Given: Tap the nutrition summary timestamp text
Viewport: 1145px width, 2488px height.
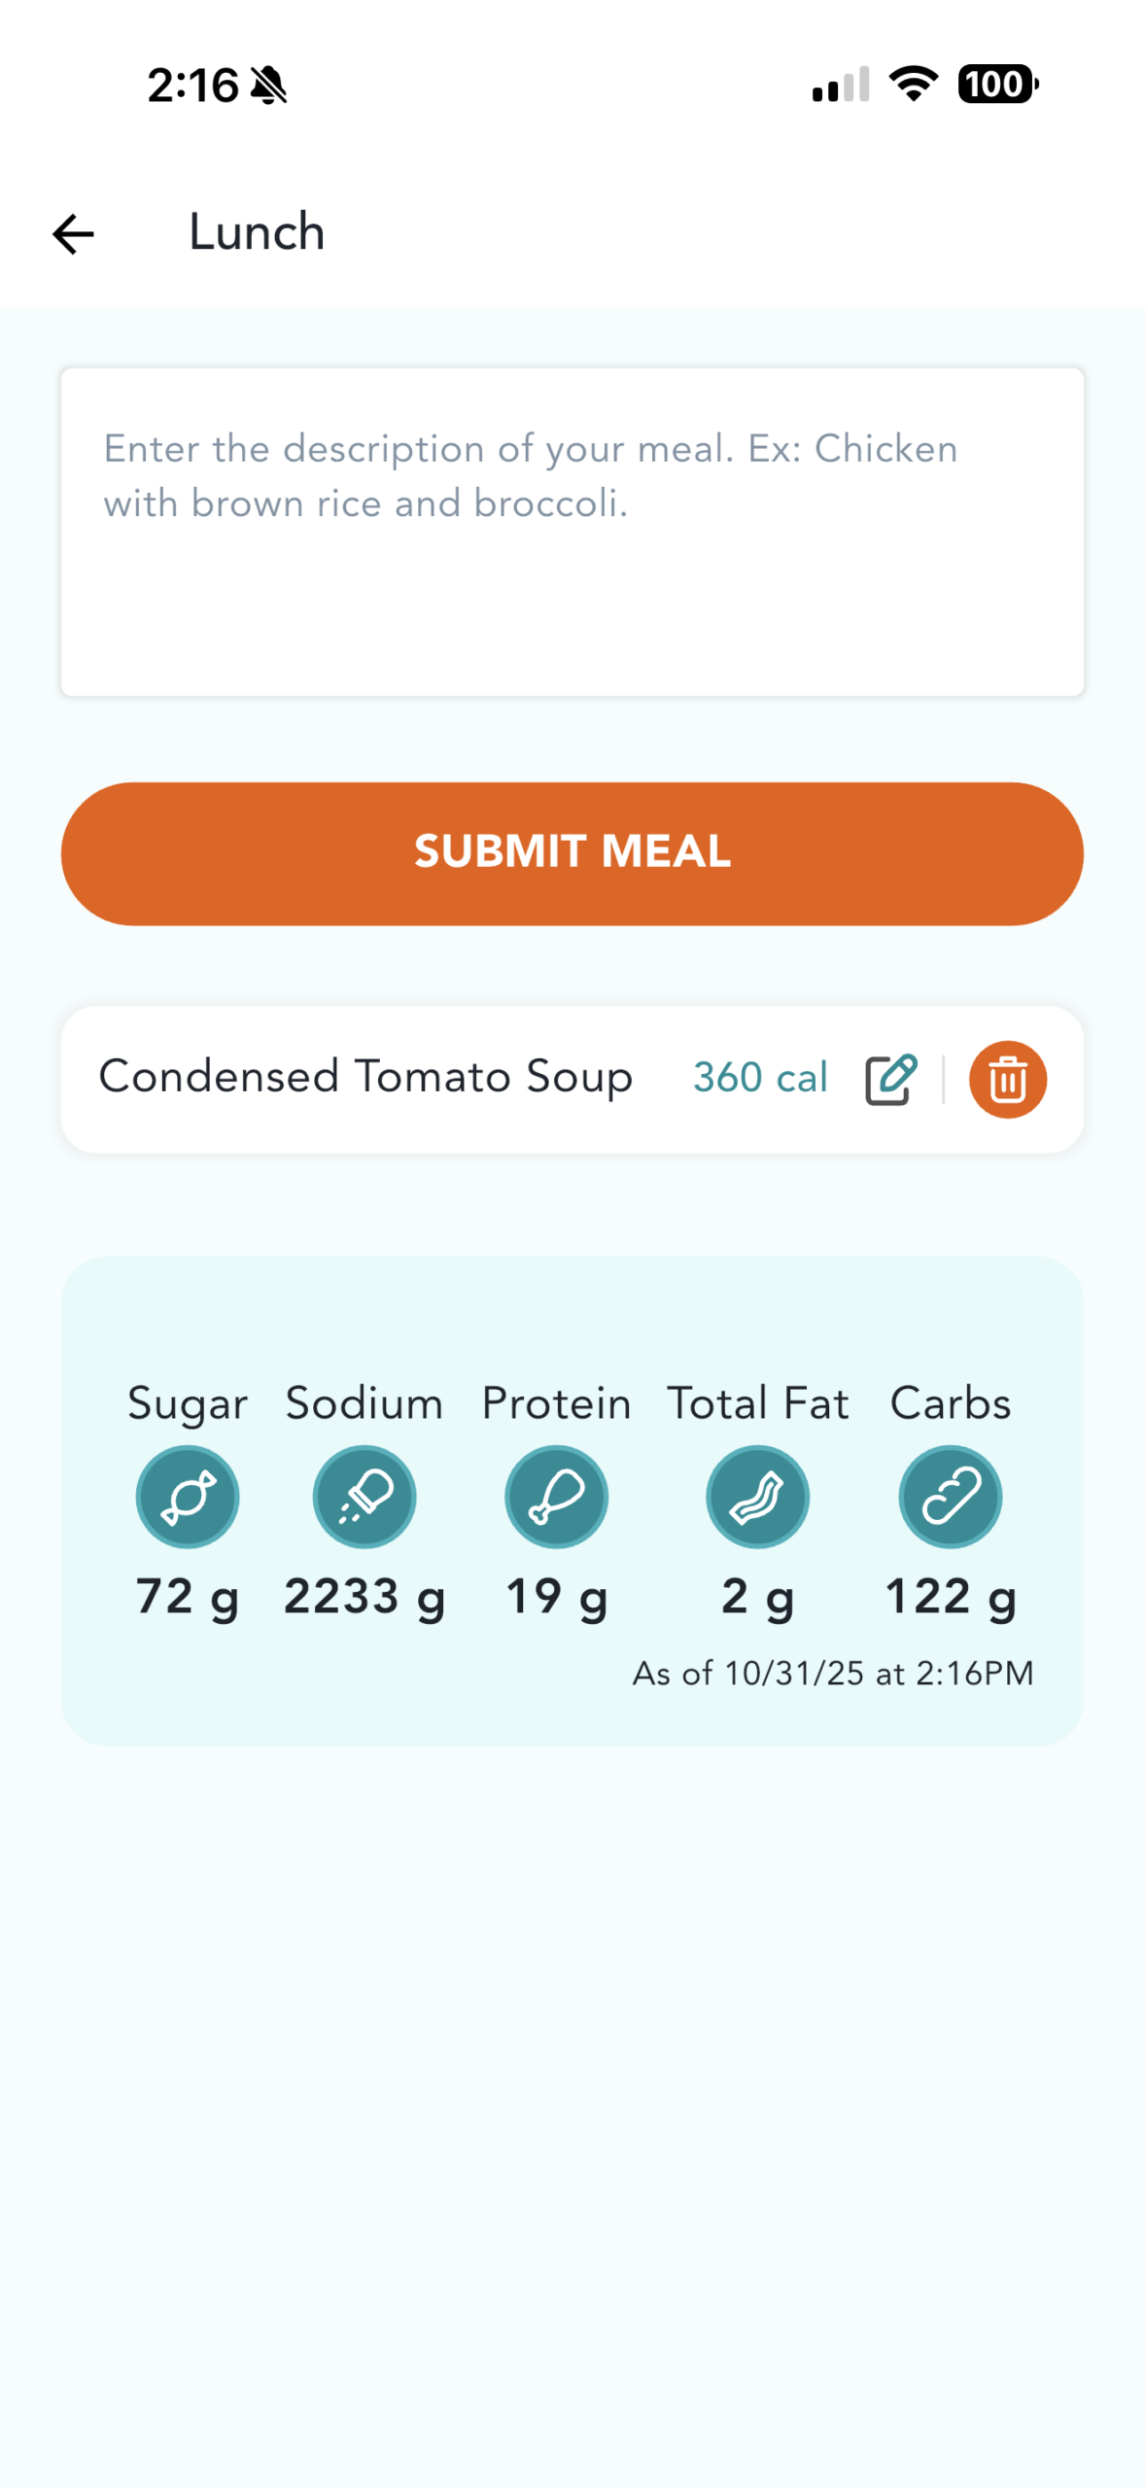Looking at the screenshot, I should click(x=833, y=1673).
